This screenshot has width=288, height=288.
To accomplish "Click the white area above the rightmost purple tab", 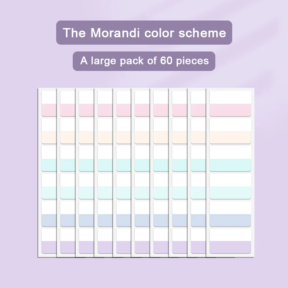I will (230, 235).
